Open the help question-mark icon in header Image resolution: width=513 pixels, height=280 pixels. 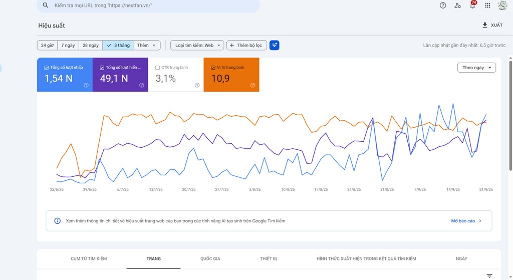point(443,5)
